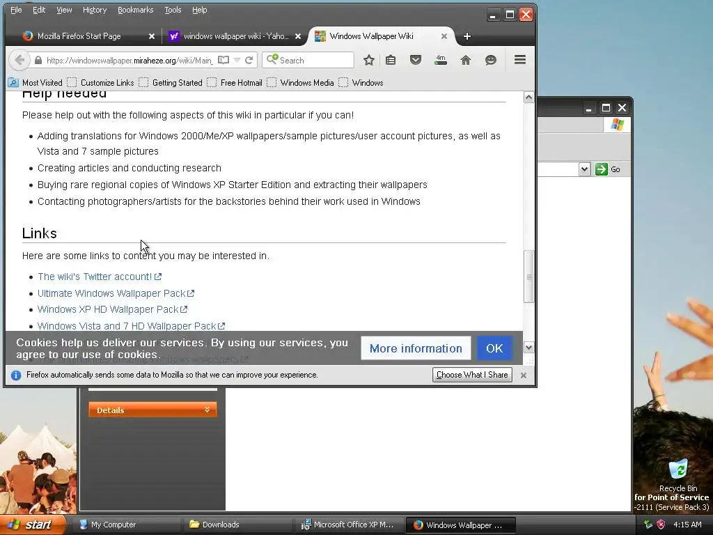
Task: Click the URL address field
Action: coord(129,60)
